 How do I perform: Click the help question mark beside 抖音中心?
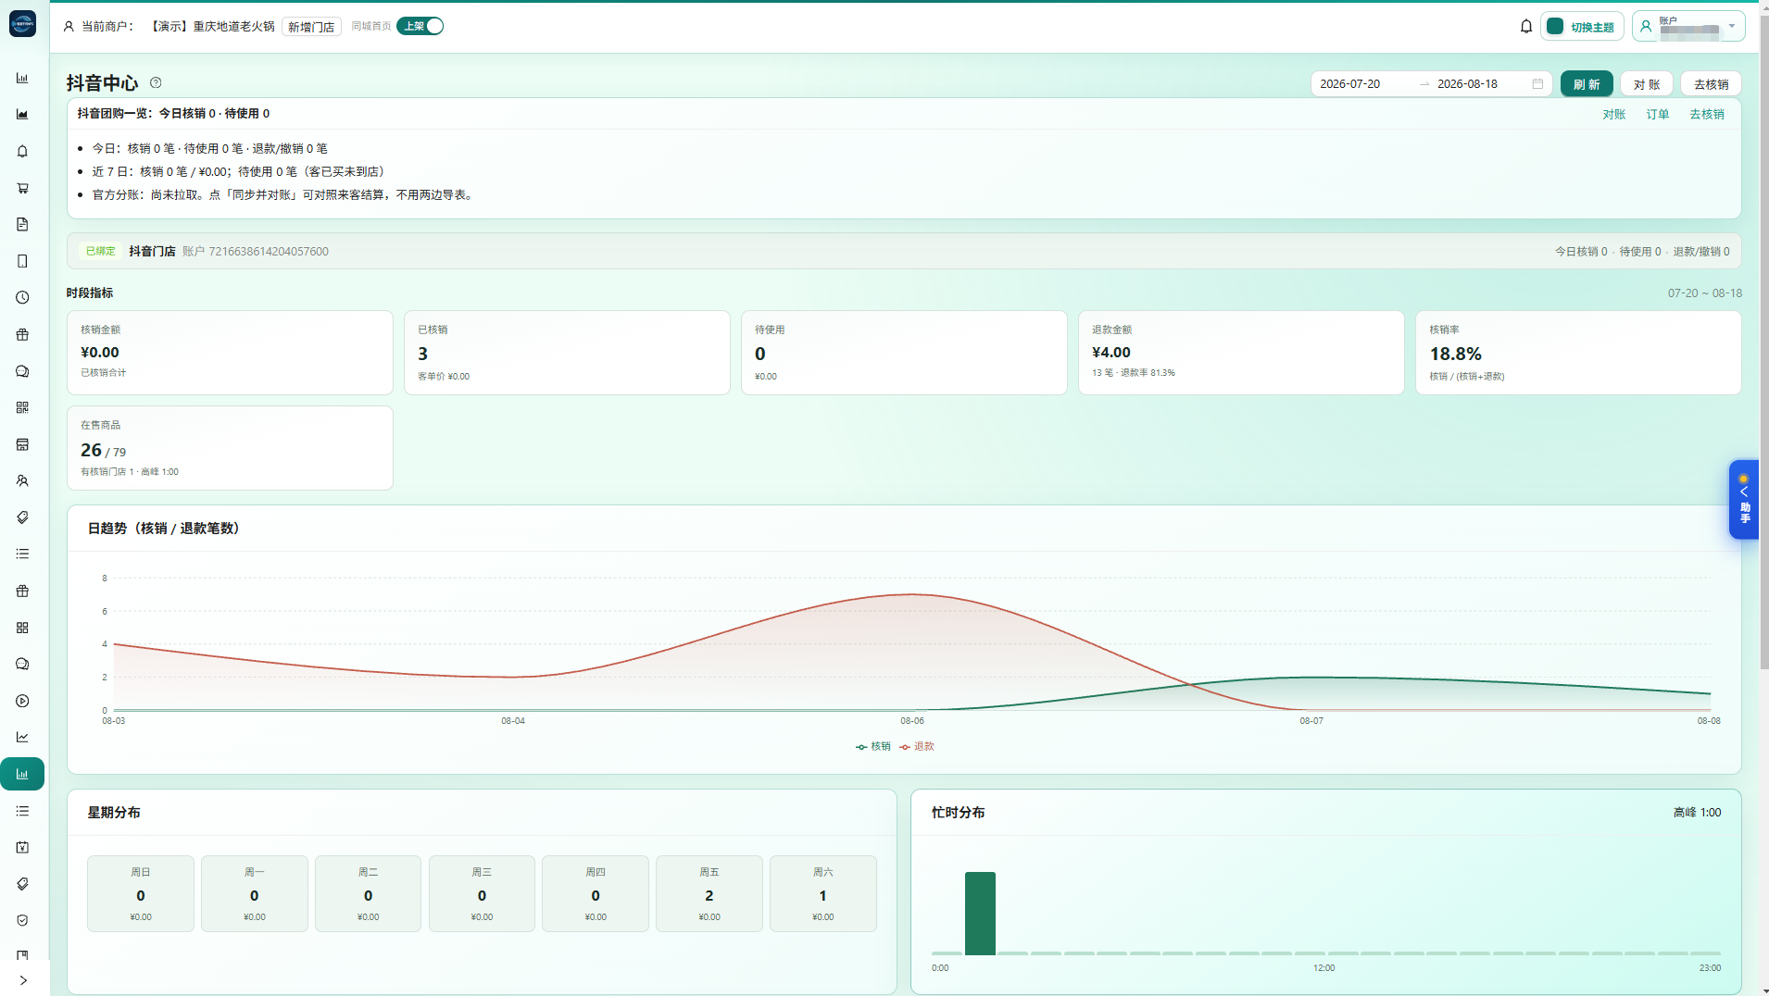tap(156, 82)
